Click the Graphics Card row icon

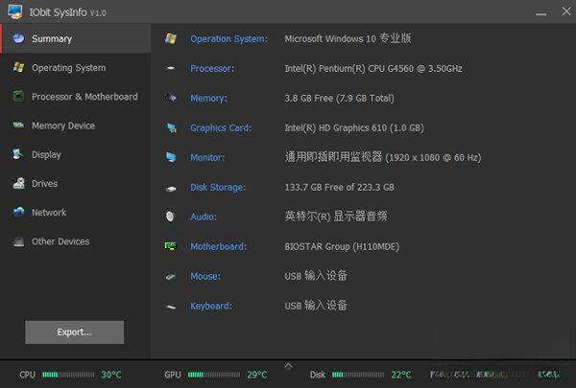(x=172, y=128)
